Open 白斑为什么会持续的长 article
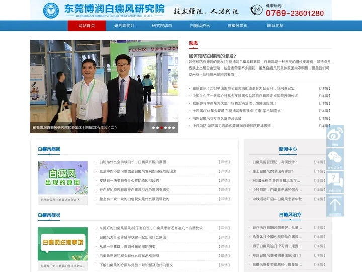 pos(133,162)
